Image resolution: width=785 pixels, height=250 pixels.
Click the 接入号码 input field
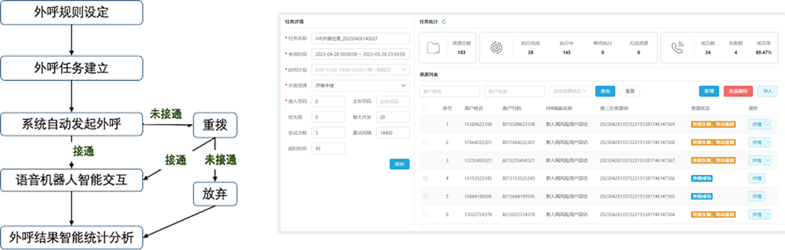coord(328,102)
